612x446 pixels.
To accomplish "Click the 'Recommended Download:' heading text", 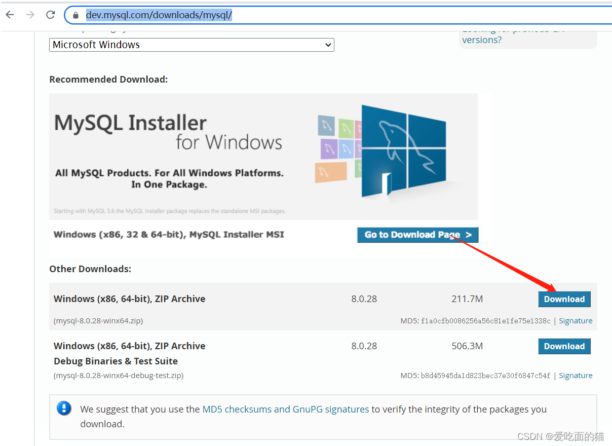I will click(x=108, y=80).
